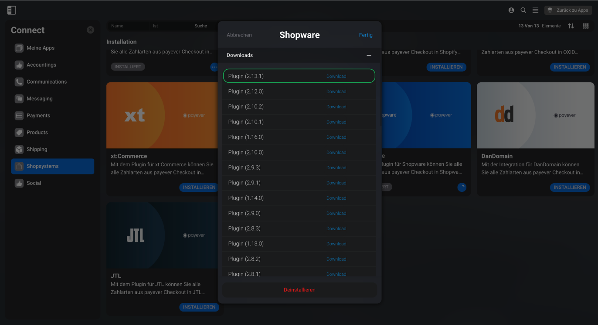Install the JTL plugin
The image size is (598, 325).
tap(199, 307)
